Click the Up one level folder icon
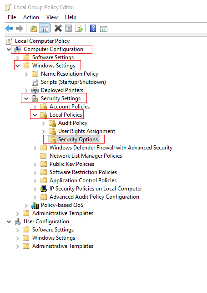 click(x=34, y=29)
